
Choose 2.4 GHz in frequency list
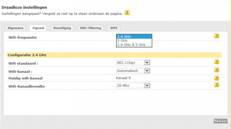coord(134,36)
